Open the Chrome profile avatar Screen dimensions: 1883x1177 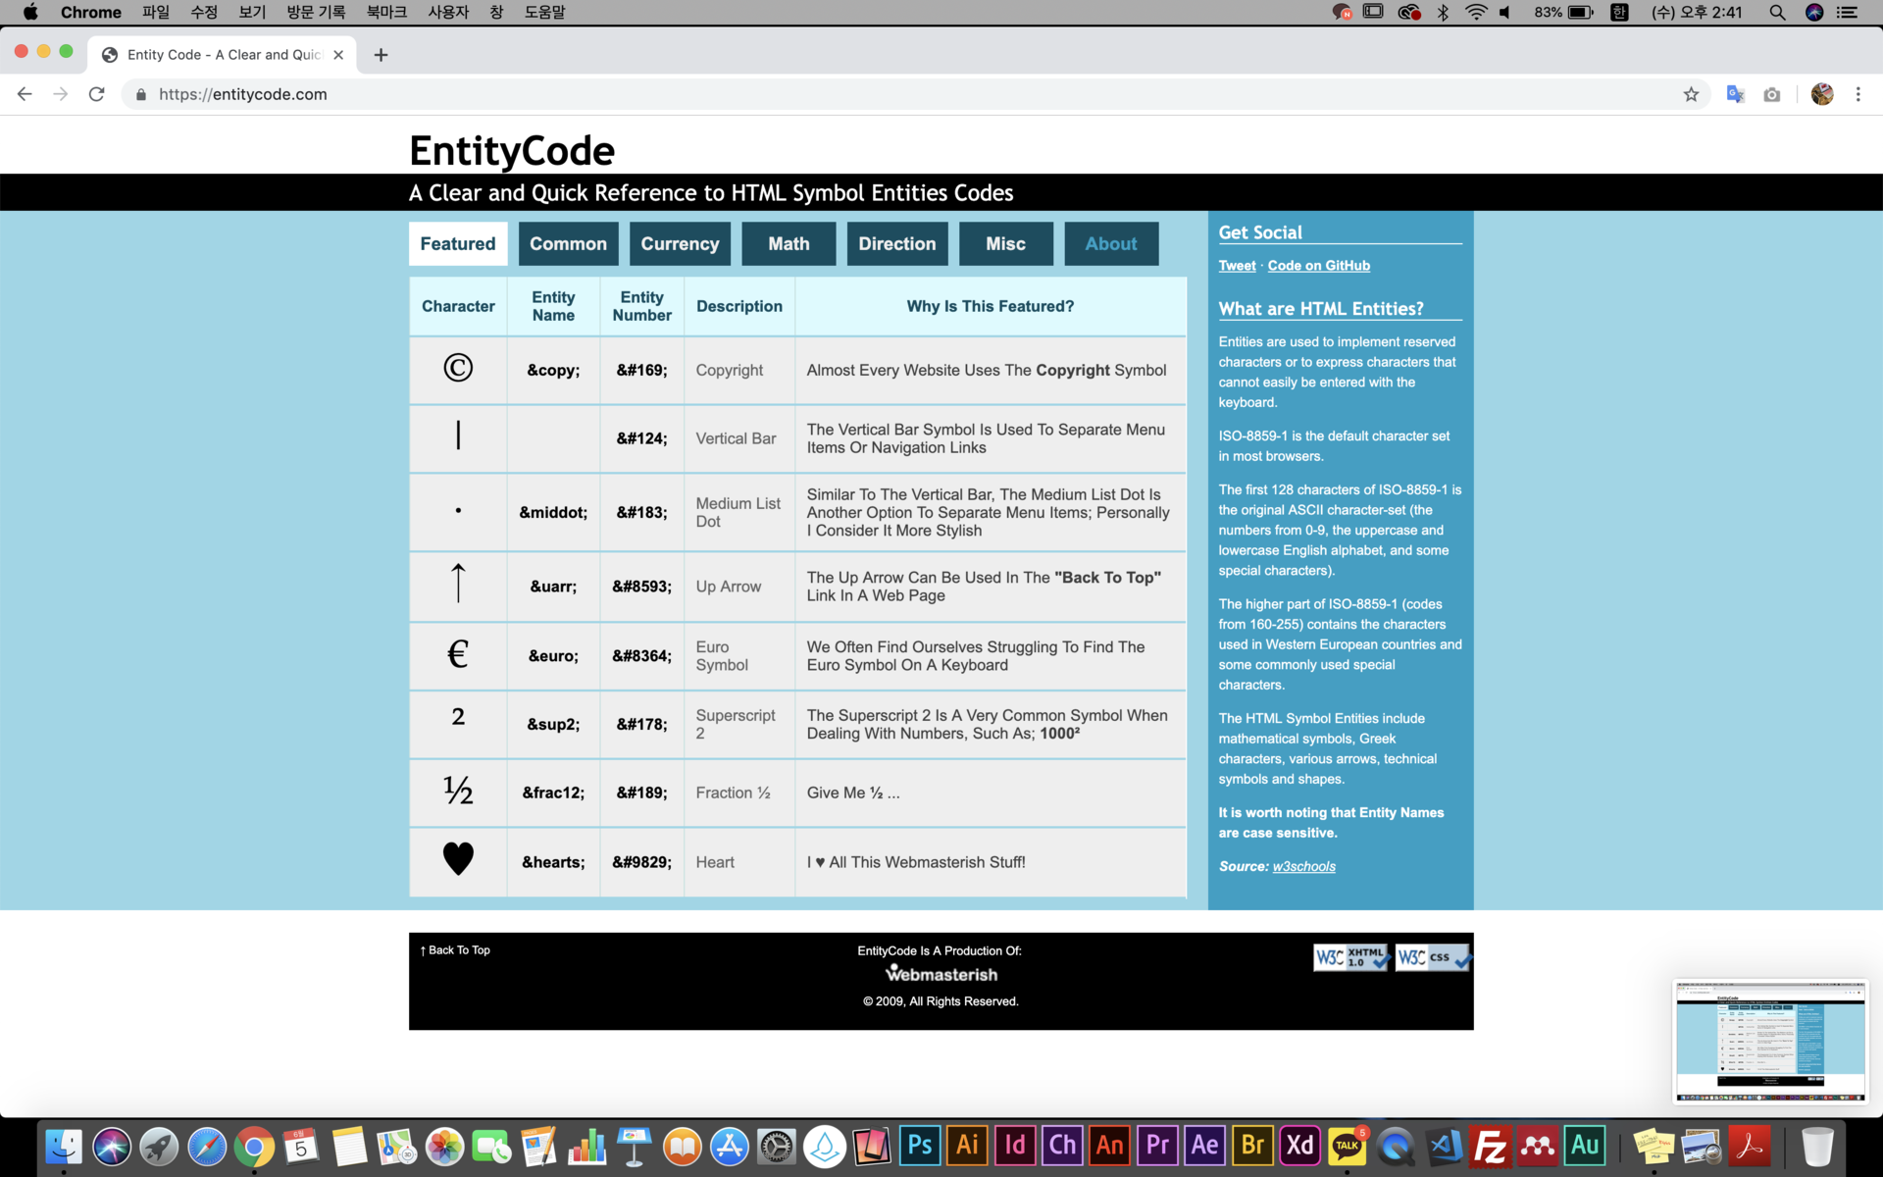tap(1821, 94)
